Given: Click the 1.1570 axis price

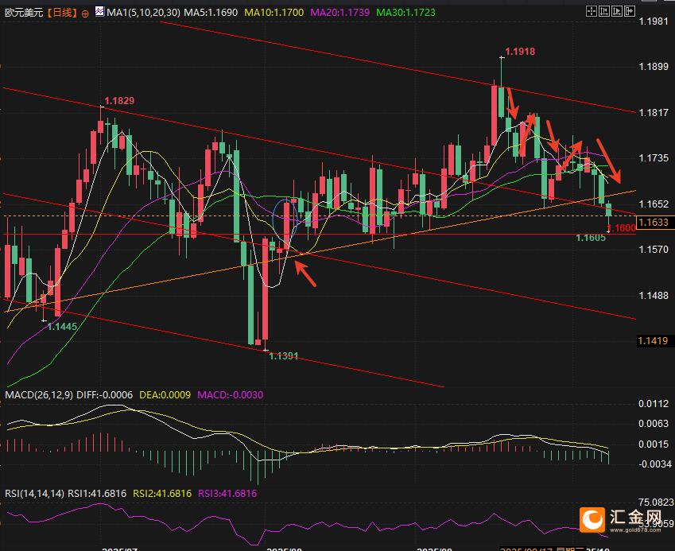Looking at the screenshot, I should click(654, 250).
